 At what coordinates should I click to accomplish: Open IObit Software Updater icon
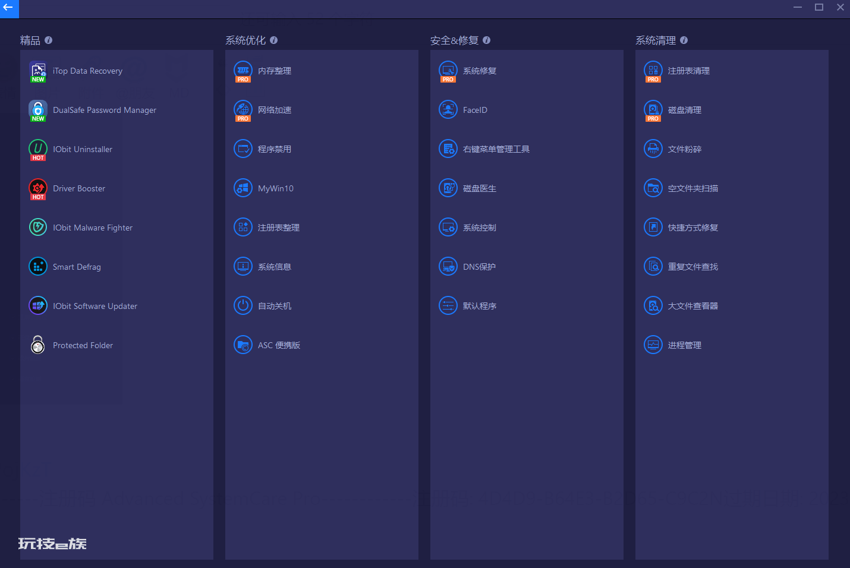tap(38, 306)
